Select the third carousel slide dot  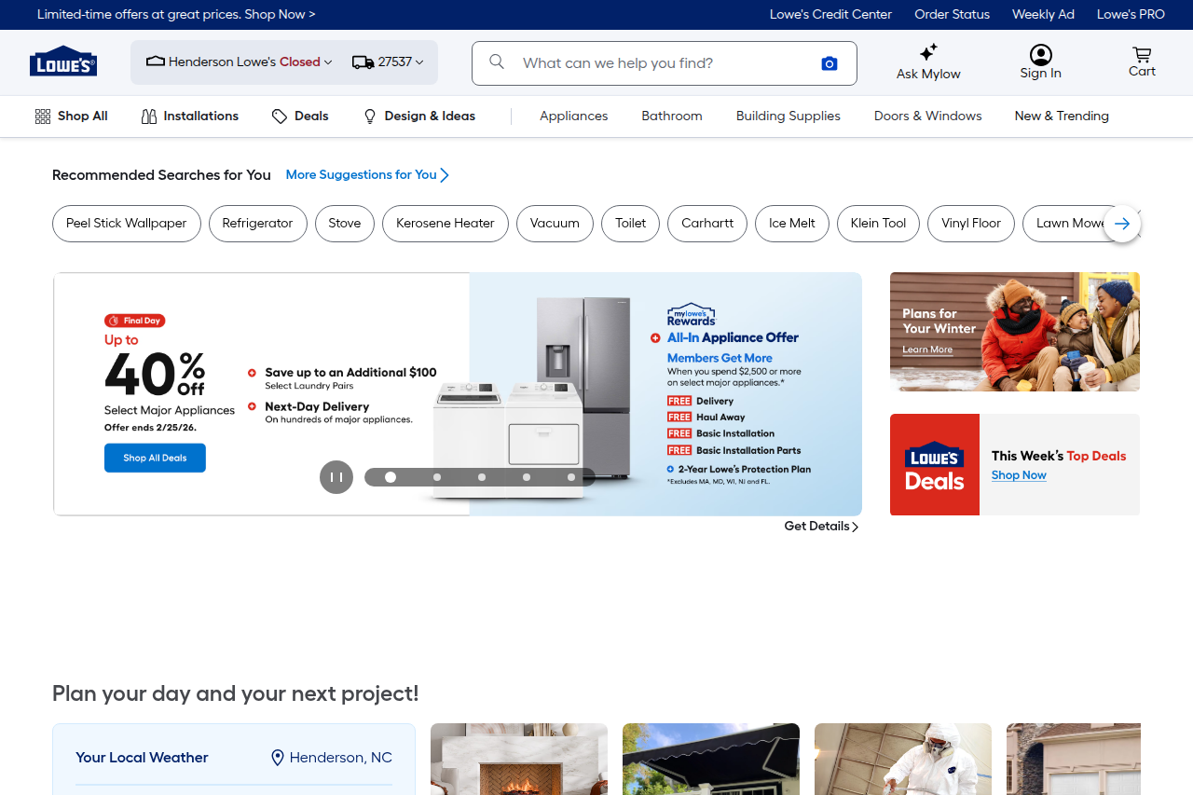[x=482, y=476]
